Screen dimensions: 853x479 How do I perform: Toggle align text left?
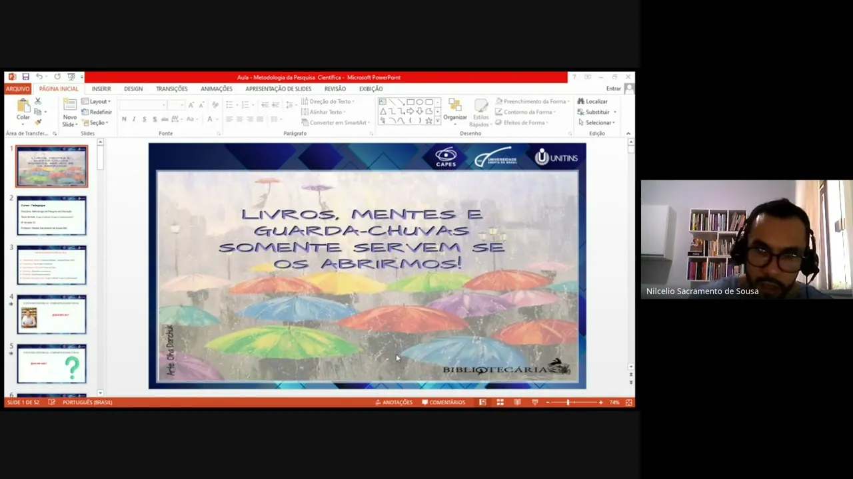229,119
